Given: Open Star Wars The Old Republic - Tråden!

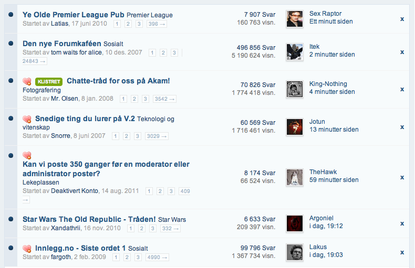Looking at the screenshot, I should (x=89, y=219).
